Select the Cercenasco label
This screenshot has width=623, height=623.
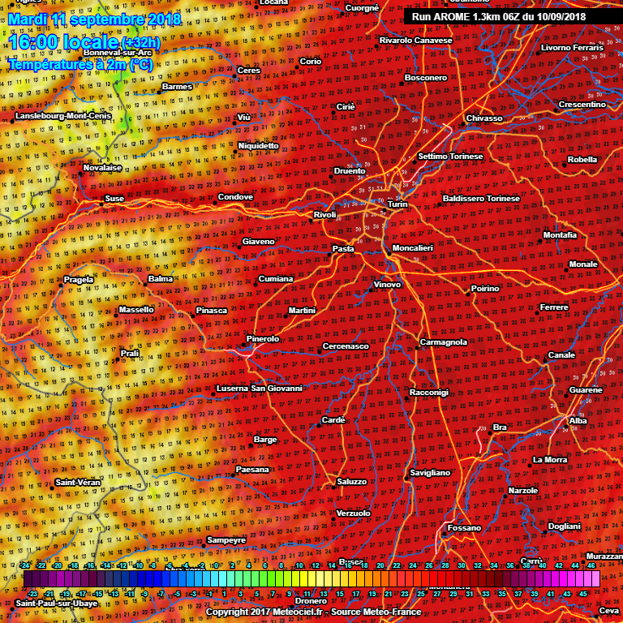[x=346, y=346]
